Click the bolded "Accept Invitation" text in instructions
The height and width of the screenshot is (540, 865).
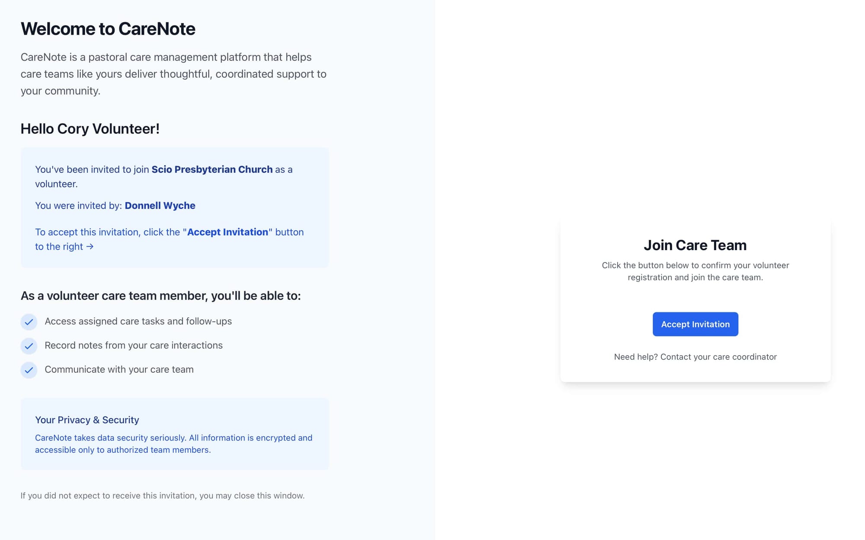pyautogui.click(x=228, y=232)
